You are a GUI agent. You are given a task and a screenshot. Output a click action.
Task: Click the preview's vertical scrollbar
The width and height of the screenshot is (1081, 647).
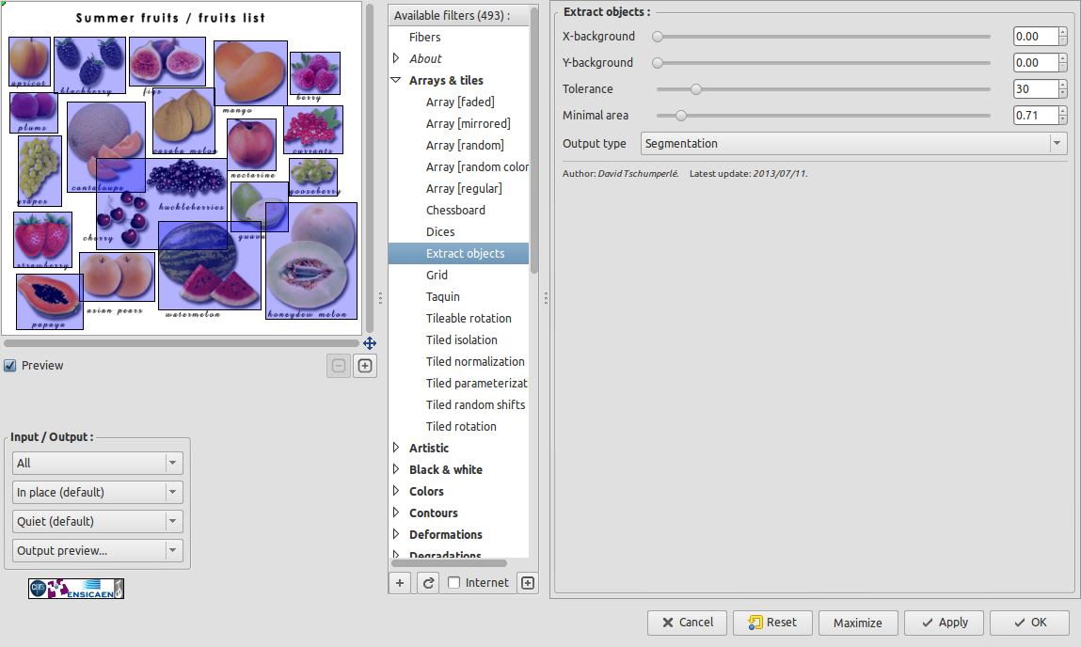pyautogui.click(x=370, y=168)
